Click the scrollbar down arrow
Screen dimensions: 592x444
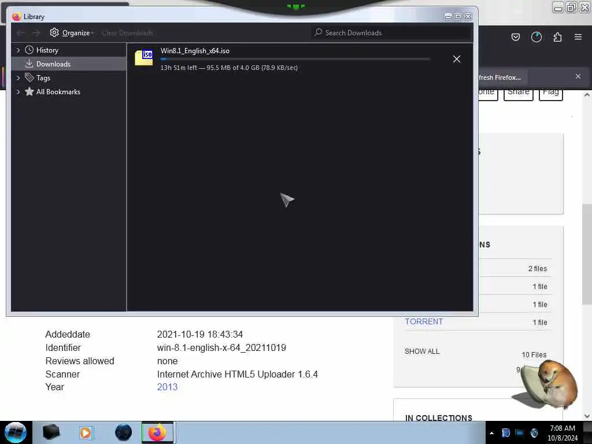[587, 416]
